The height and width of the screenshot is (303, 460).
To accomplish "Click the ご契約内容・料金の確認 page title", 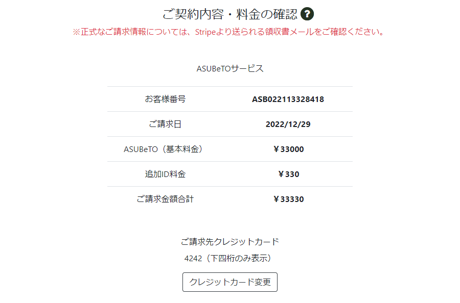I will coord(229,14).
